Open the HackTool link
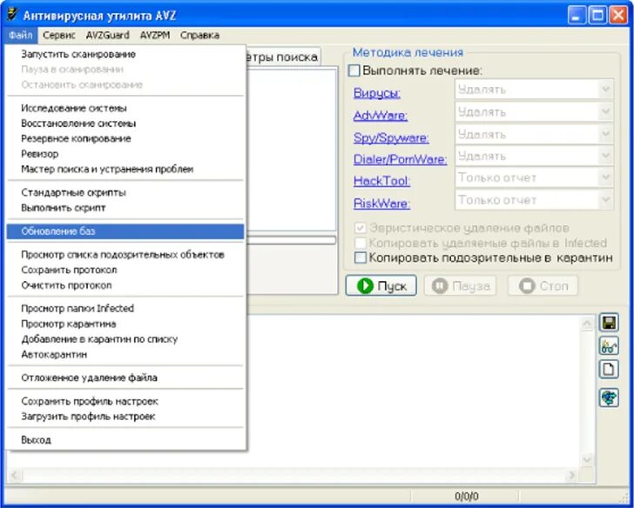Viewport: 634px width, 508px height. click(381, 181)
